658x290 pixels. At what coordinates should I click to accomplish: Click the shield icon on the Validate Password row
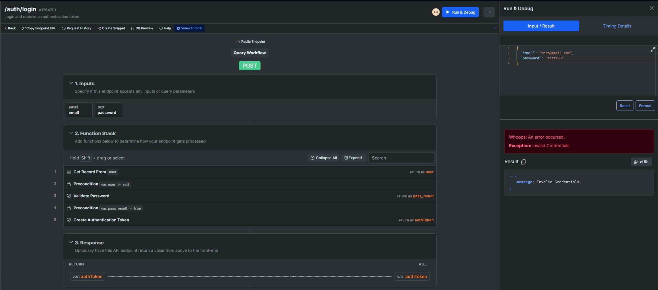(x=69, y=196)
